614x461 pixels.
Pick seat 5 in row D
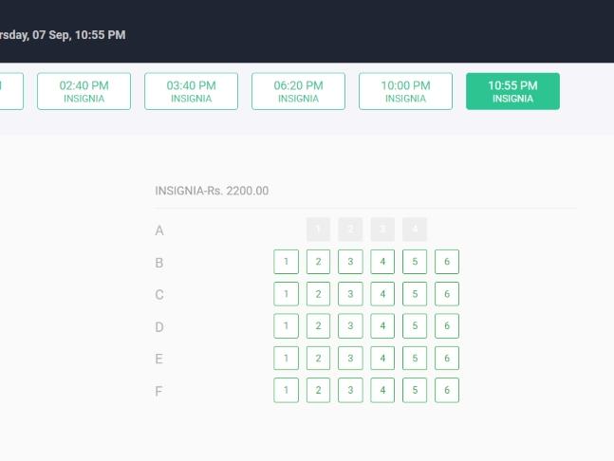coord(415,326)
